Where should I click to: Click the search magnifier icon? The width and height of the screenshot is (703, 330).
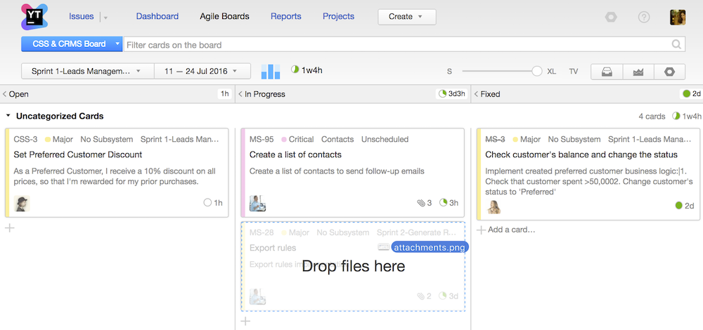pos(677,45)
